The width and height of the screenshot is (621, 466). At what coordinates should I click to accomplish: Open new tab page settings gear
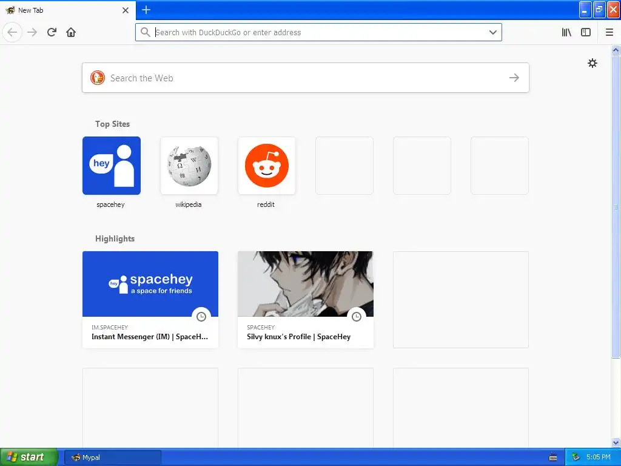point(592,63)
